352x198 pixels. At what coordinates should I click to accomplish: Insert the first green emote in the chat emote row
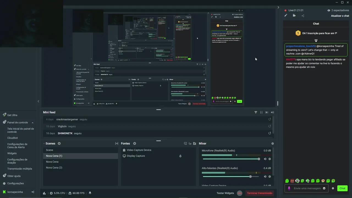pos(287,181)
